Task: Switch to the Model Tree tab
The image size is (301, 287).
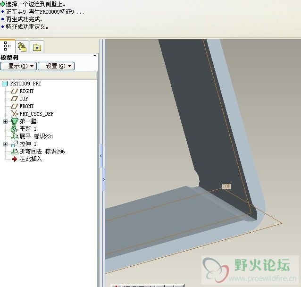Action: [7, 46]
